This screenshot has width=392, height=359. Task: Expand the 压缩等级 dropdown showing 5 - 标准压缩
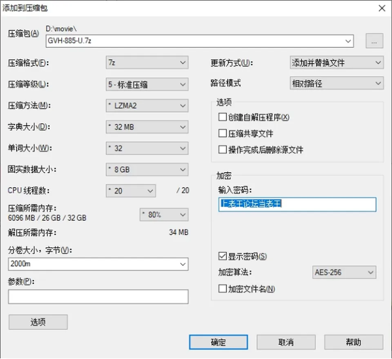click(147, 84)
